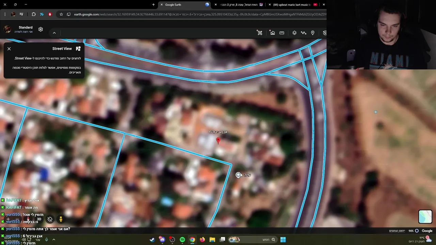The height and width of the screenshot is (245, 436).
Task: Open the Chrome extensions puzzle icon
Action: 33,14
